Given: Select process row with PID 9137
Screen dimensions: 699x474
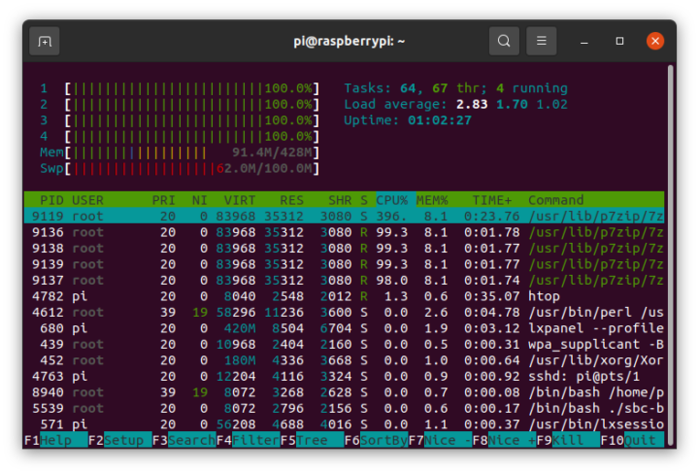Looking at the screenshot, I should [344, 281].
